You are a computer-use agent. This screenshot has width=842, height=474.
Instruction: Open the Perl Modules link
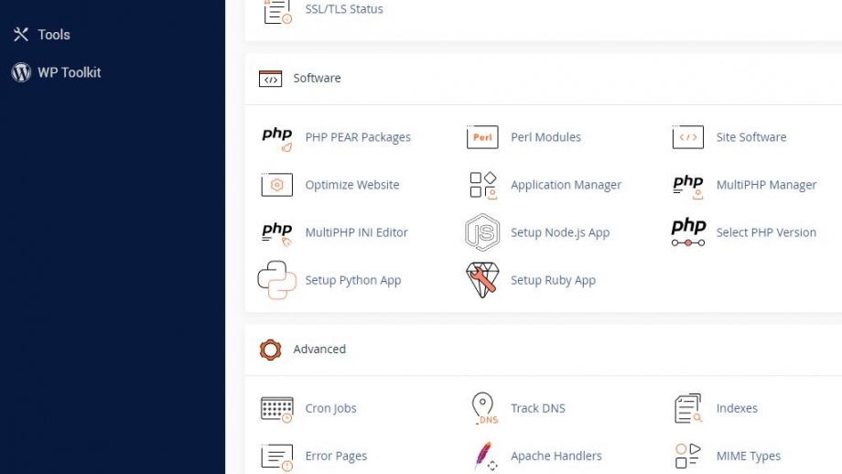pos(545,137)
